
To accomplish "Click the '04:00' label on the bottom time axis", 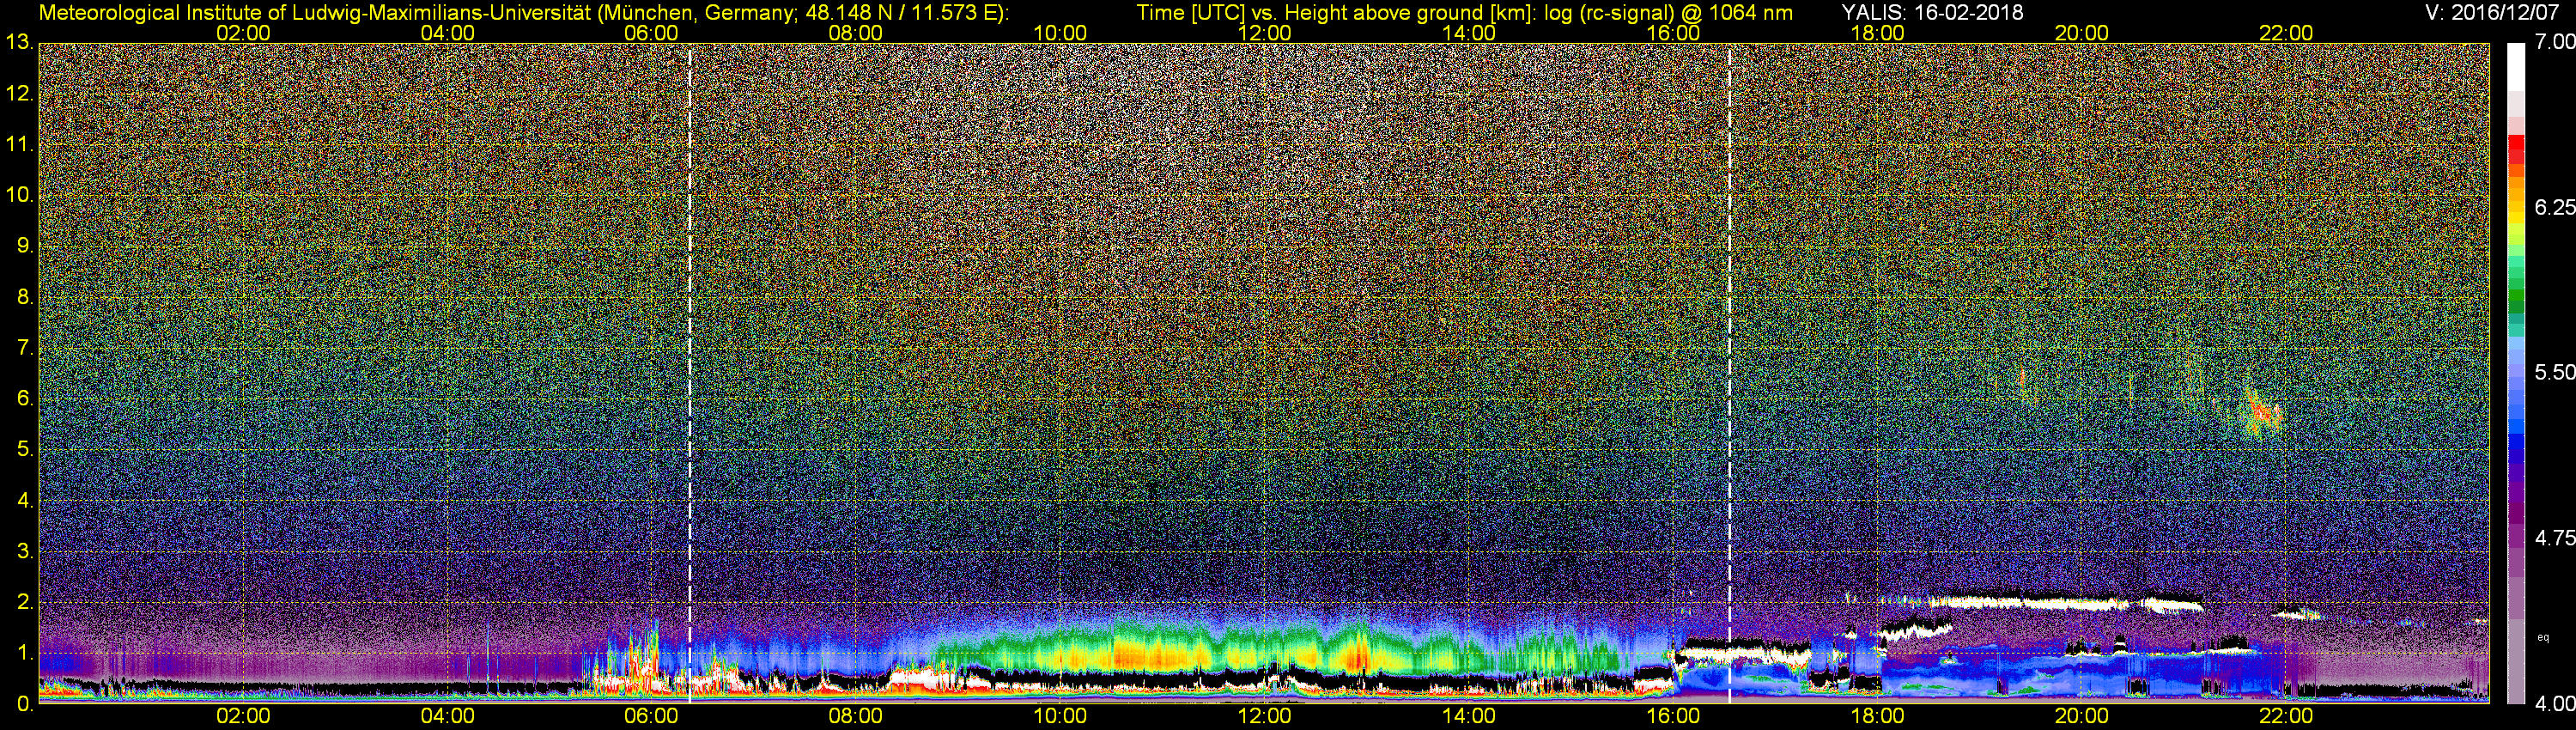I will (x=447, y=716).
